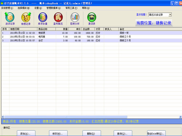Open the 常用工具 menu
182x136 pixels.
click(x=71, y=8)
